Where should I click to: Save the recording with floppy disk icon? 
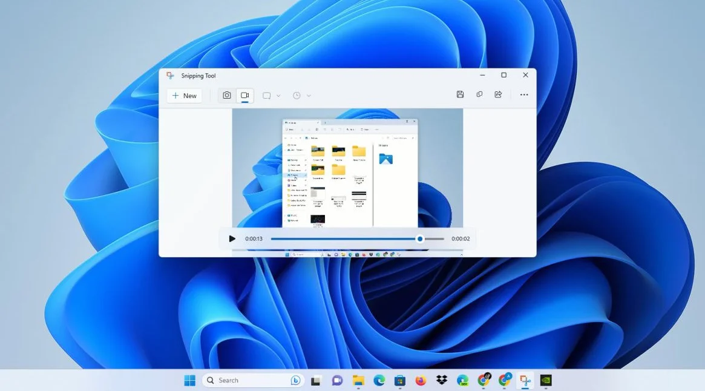click(460, 94)
